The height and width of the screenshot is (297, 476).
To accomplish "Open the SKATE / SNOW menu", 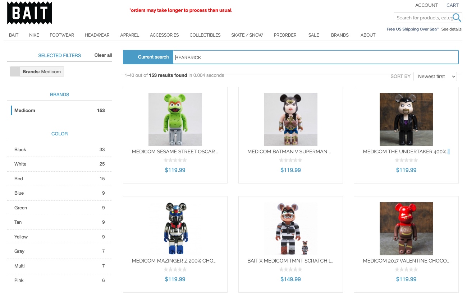I will coord(247,35).
